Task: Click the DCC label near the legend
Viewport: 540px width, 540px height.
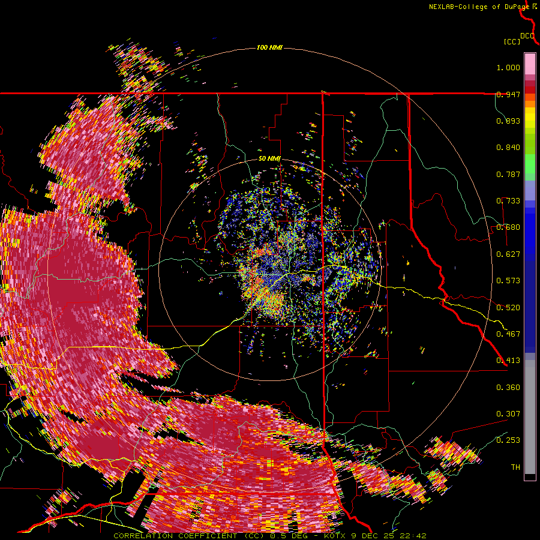Action: coord(527,36)
